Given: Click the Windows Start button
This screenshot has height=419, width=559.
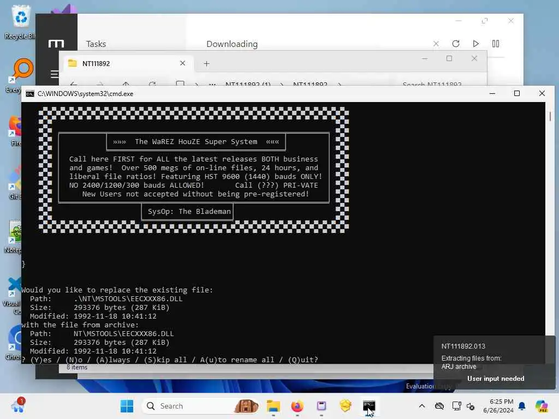Looking at the screenshot, I should (x=127, y=406).
